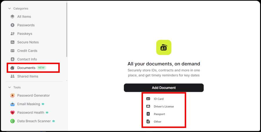Open the Documents category
Image resolution: width=261 pixels, height=132 pixels.
point(26,68)
